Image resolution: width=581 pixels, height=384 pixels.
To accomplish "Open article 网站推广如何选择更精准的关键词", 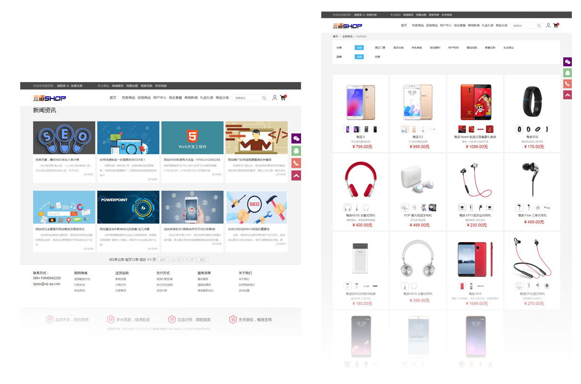I will 249,159.
